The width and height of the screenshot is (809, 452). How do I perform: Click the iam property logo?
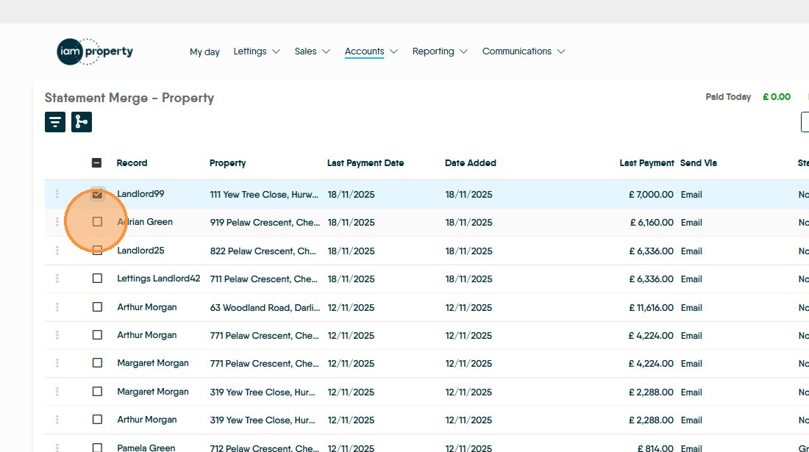pyautogui.click(x=95, y=51)
